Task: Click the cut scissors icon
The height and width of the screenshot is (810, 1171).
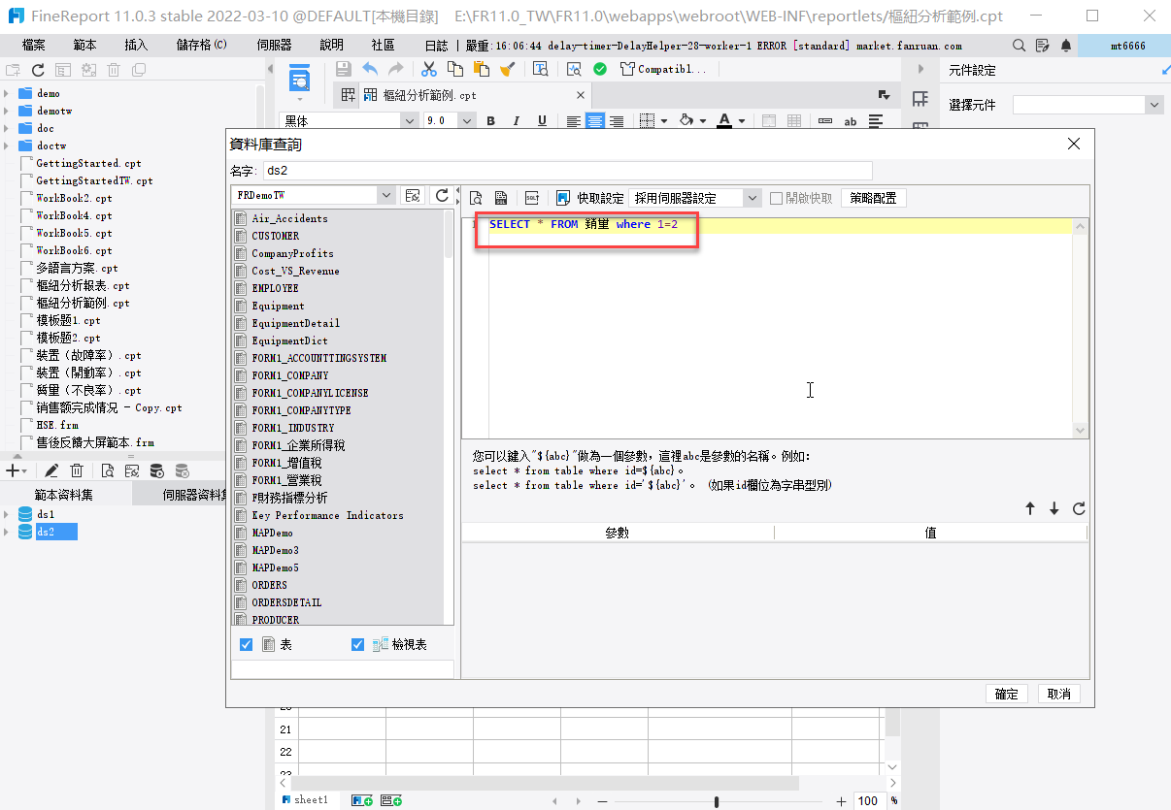Action: [428, 69]
